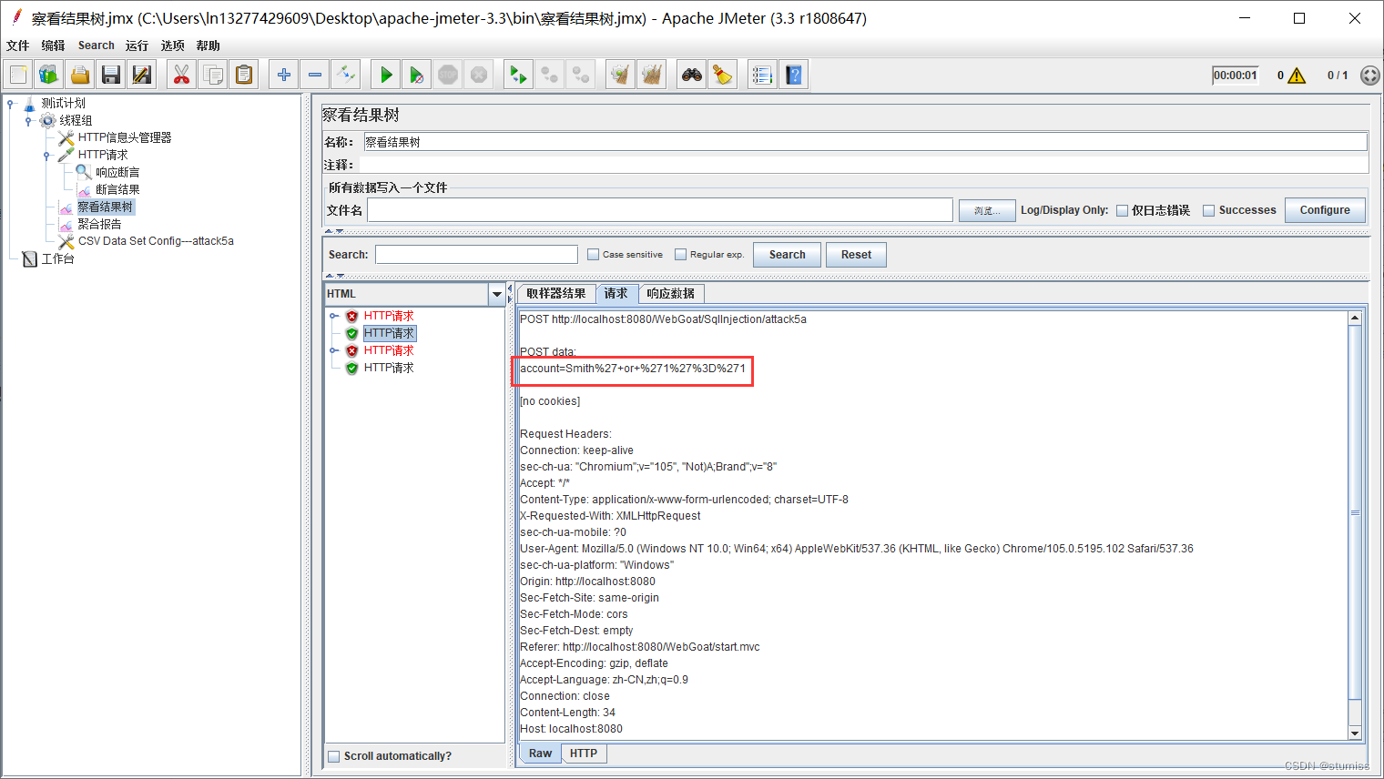Click the warning triangle log icon
Image resolution: width=1384 pixels, height=779 pixels.
point(1297,76)
